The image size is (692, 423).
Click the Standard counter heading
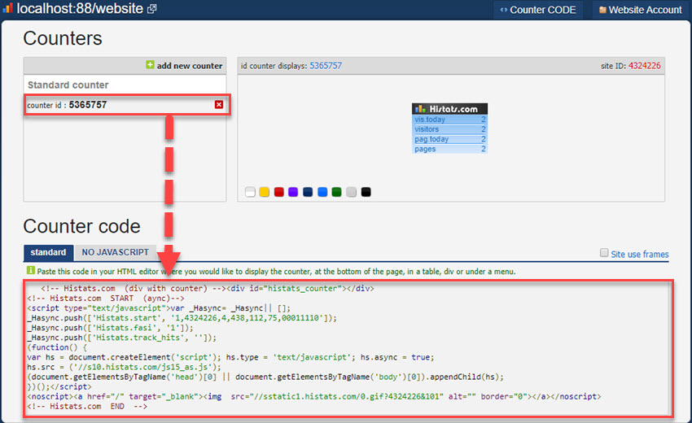[x=68, y=85]
